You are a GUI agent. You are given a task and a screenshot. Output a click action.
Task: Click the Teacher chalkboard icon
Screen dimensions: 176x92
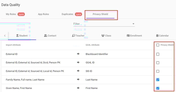(73, 36)
